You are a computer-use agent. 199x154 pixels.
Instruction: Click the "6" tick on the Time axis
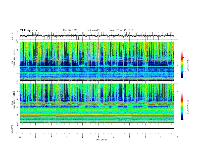point(114,137)
